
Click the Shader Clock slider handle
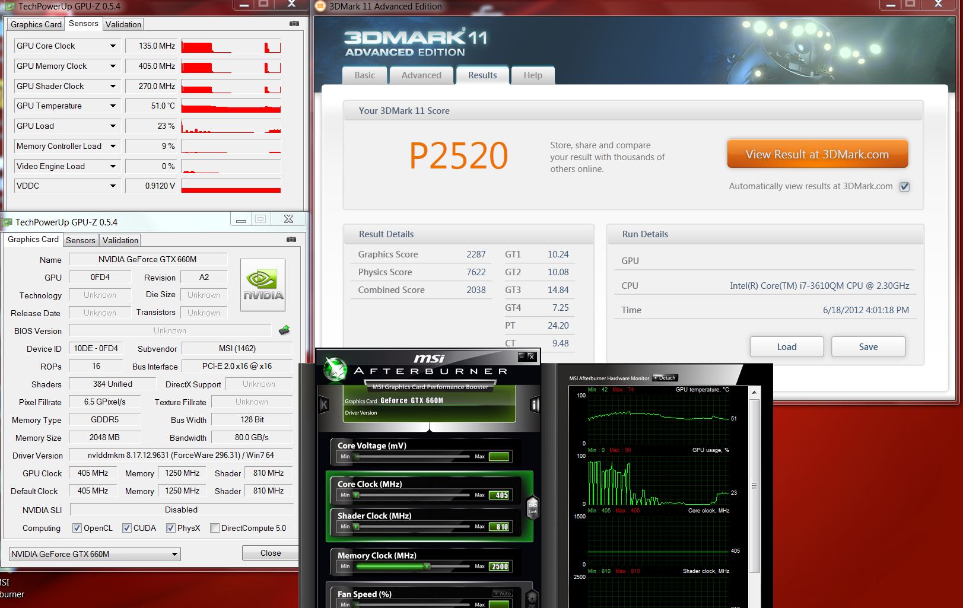[x=356, y=527]
